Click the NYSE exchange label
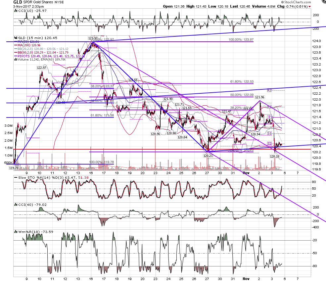 (x=59, y=2)
